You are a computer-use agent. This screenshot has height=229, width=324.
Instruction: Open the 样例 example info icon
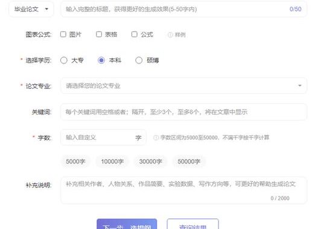(x=170, y=35)
